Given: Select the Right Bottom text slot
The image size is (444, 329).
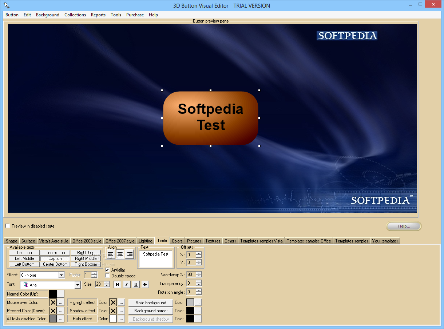Looking at the screenshot, I should pos(86,264).
